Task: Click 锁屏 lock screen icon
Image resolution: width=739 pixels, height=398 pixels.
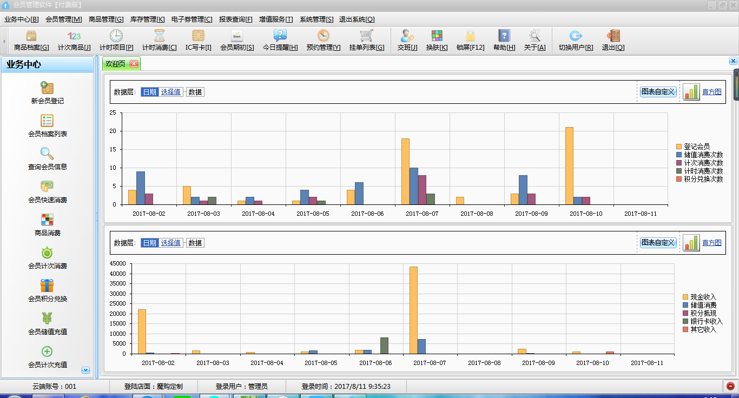Action: click(x=470, y=36)
